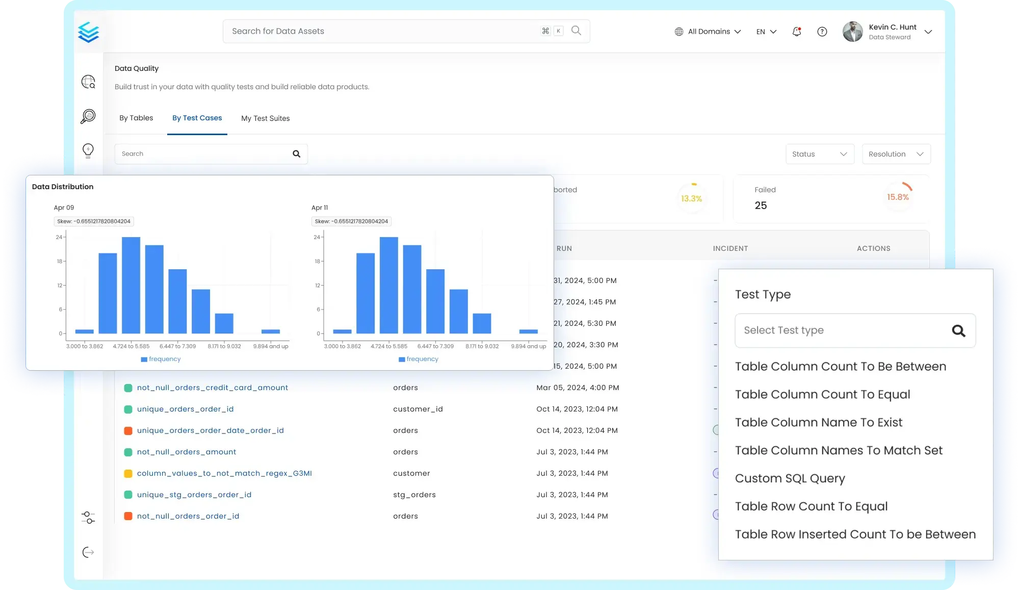Toggle frequency legend in Apr 11 chart
The width and height of the screenshot is (1019, 590).
point(419,359)
